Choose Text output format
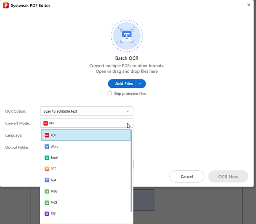Image resolution: width=256 pixels, height=224 pixels. coord(86,180)
